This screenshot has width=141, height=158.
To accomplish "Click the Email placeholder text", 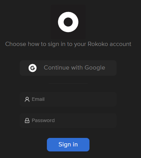I will [38, 99].
